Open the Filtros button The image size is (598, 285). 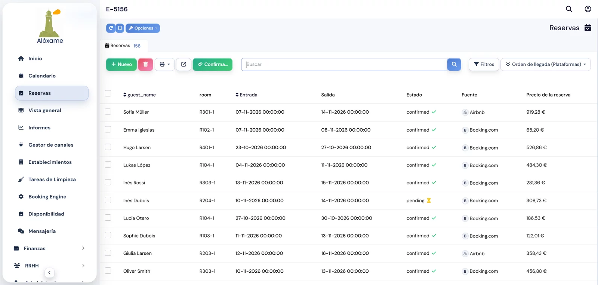coord(484,64)
